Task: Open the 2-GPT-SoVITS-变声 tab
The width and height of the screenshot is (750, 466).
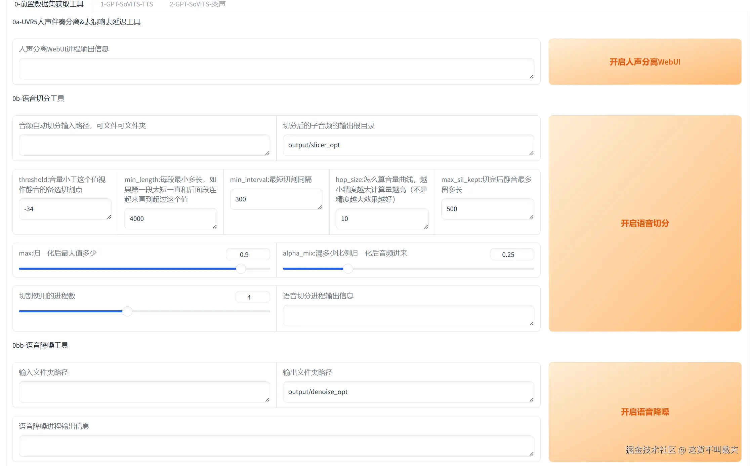Action: (x=197, y=4)
